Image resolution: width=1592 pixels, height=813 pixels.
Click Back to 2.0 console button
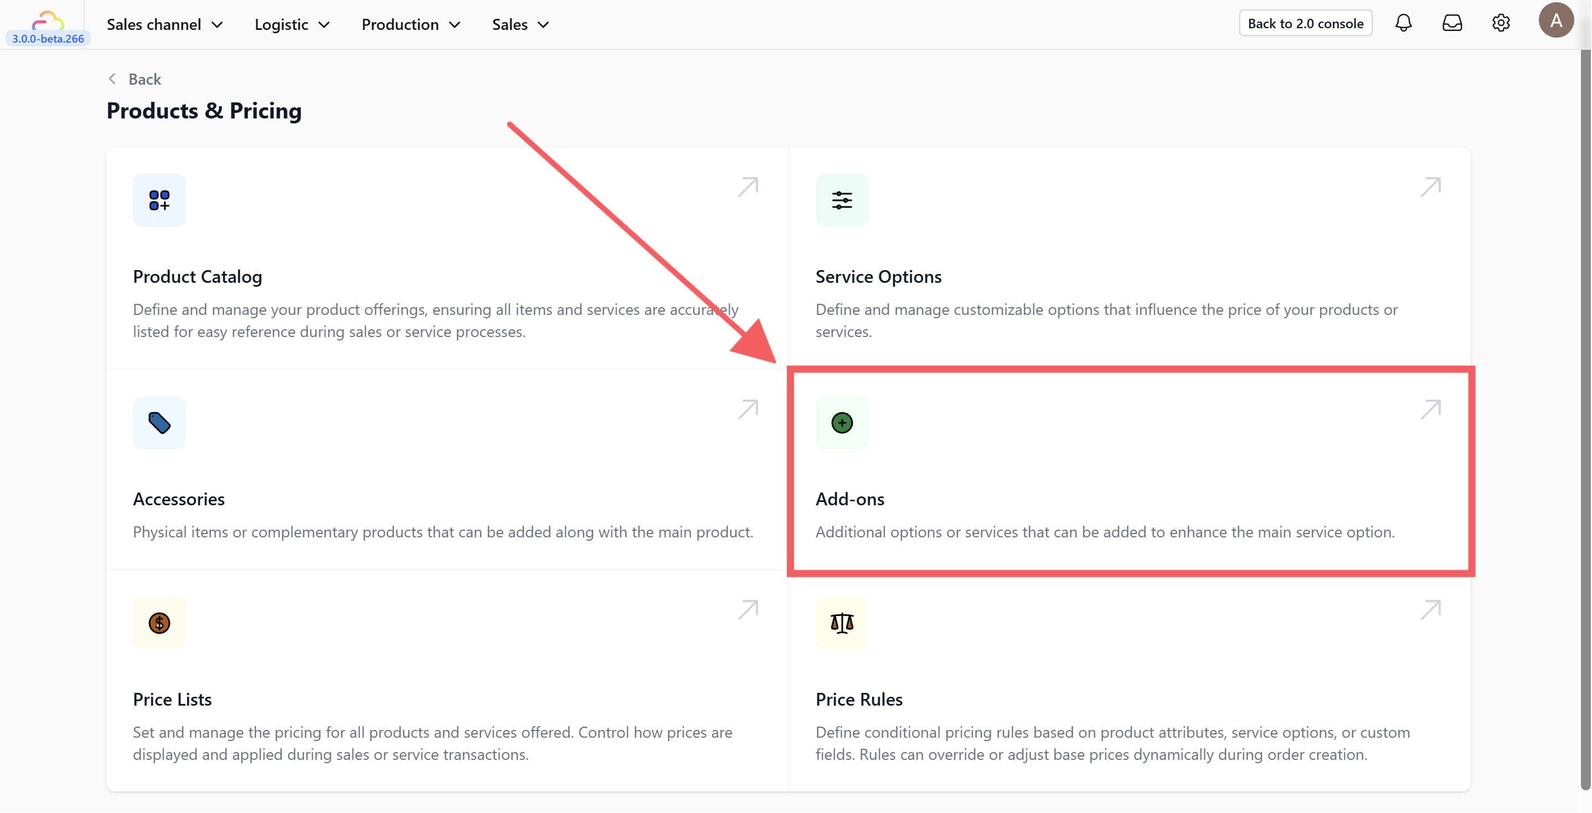point(1305,23)
